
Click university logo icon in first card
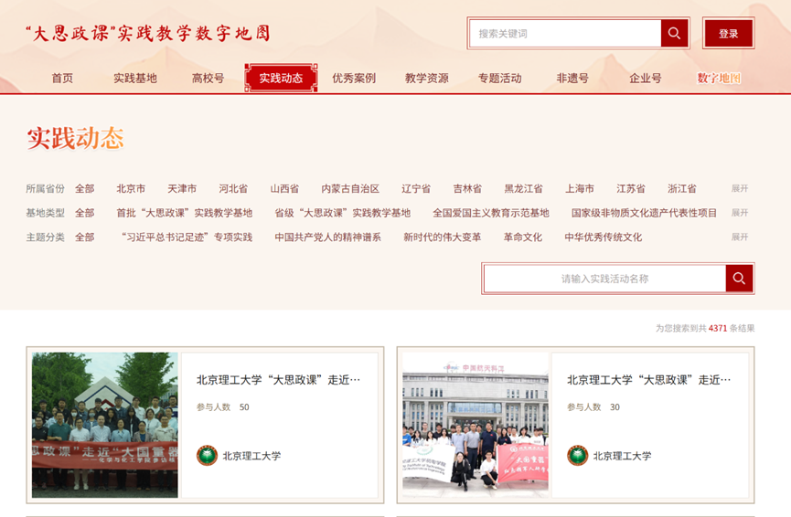click(208, 456)
